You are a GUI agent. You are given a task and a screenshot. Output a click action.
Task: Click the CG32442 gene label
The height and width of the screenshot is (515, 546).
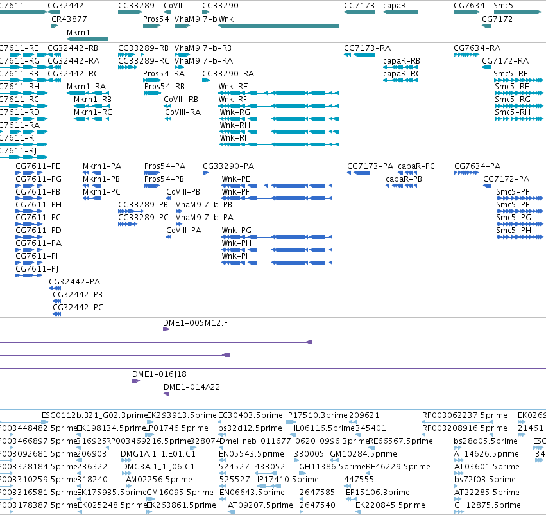[65, 6]
